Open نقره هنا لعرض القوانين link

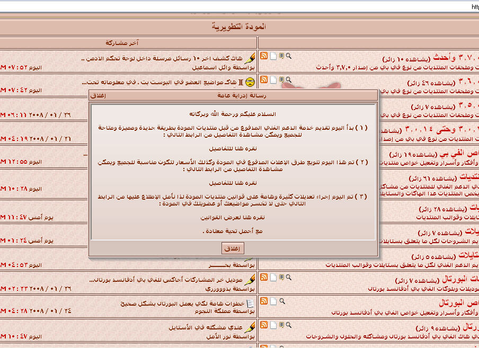233,217
